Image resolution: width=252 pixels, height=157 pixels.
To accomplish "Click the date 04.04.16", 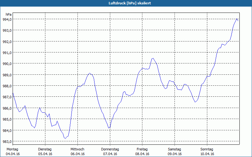I will click(13, 154).
